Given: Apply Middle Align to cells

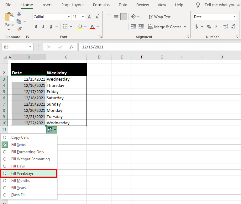Looking at the screenshot, I should pos(116,17).
